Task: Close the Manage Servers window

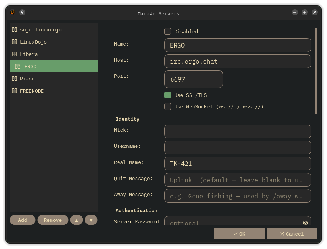Action: tap(315, 12)
